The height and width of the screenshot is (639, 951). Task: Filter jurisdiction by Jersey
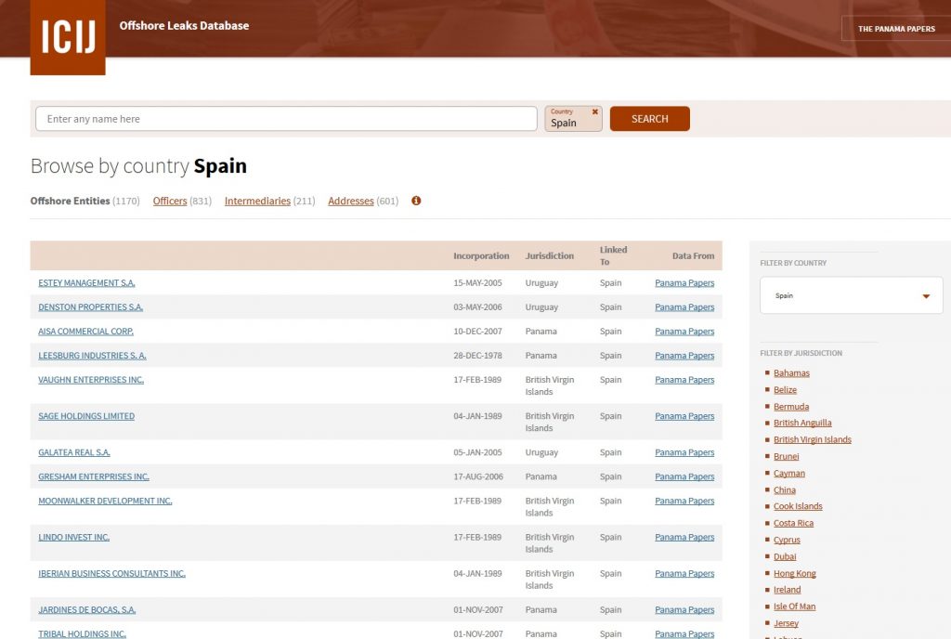786,623
